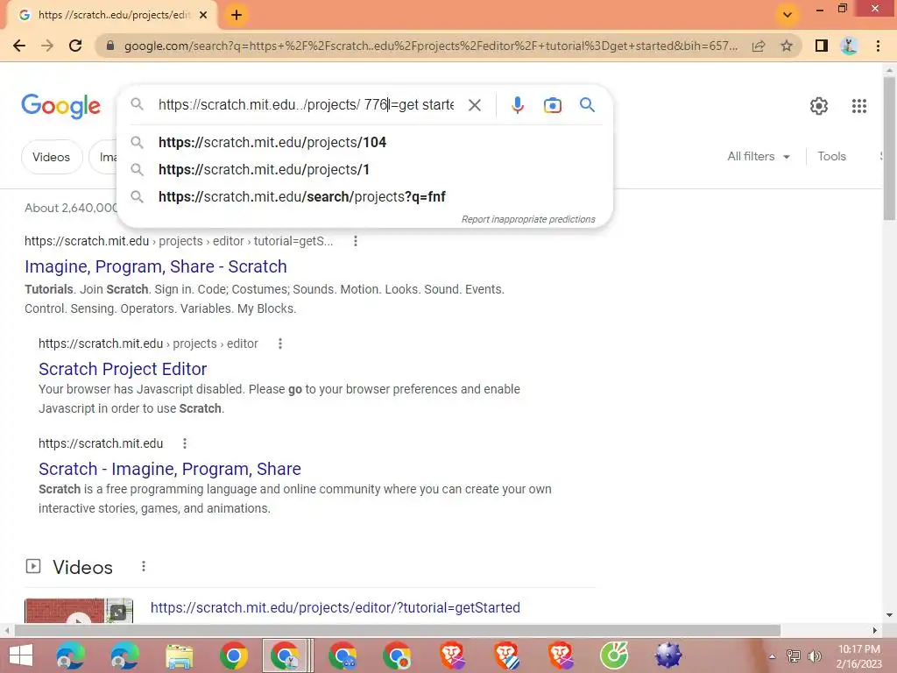Click the horizontal scrollbar
897x673 pixels.
click(398, 630)
